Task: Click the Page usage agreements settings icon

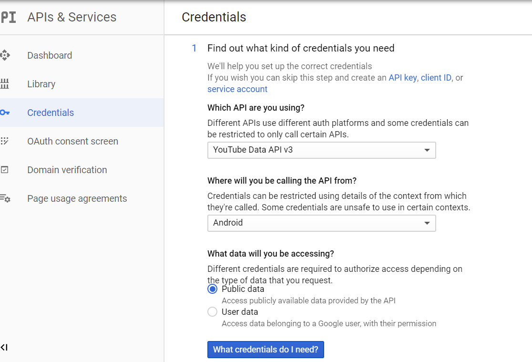Action: click(5, 198)
